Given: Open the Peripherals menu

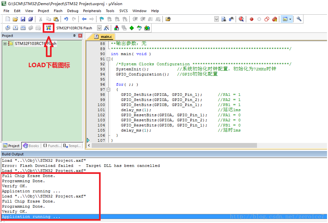Looking at the screenshot, I should pos(92,11).
